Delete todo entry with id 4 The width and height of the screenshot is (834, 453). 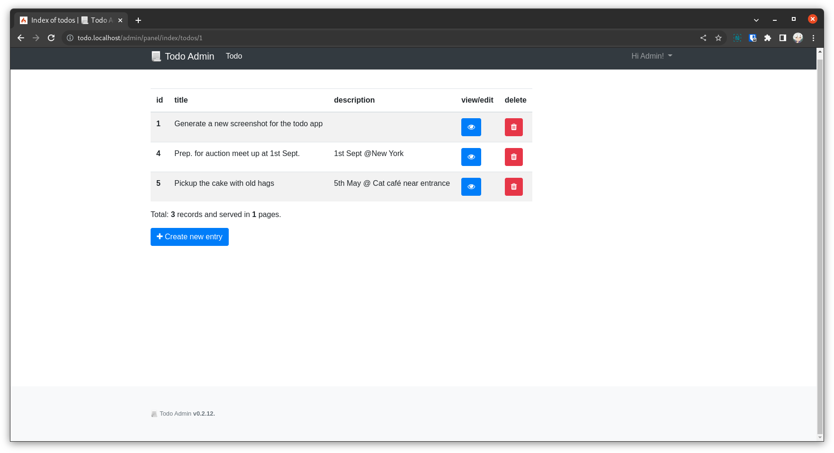pos(513,157)
